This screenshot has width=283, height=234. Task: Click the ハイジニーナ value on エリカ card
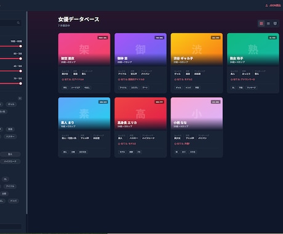click(x=148, y=138)
